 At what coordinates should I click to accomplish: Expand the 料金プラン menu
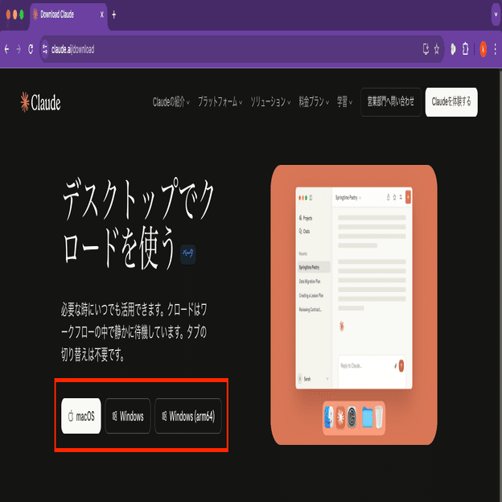(314, 102)
